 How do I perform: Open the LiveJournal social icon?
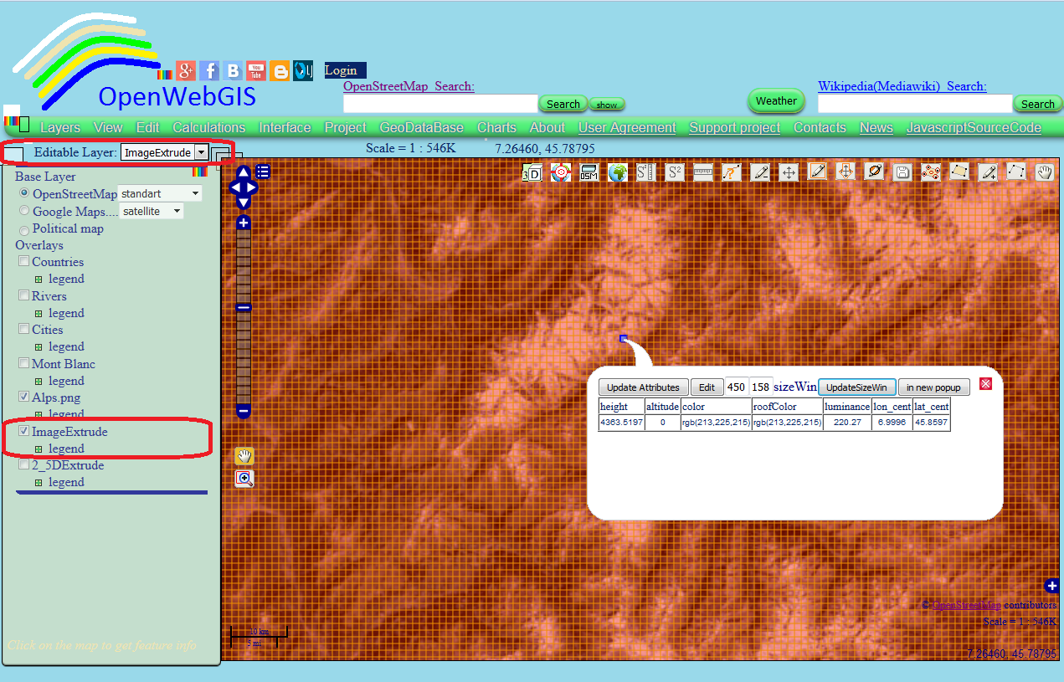[x=303, y=70]
